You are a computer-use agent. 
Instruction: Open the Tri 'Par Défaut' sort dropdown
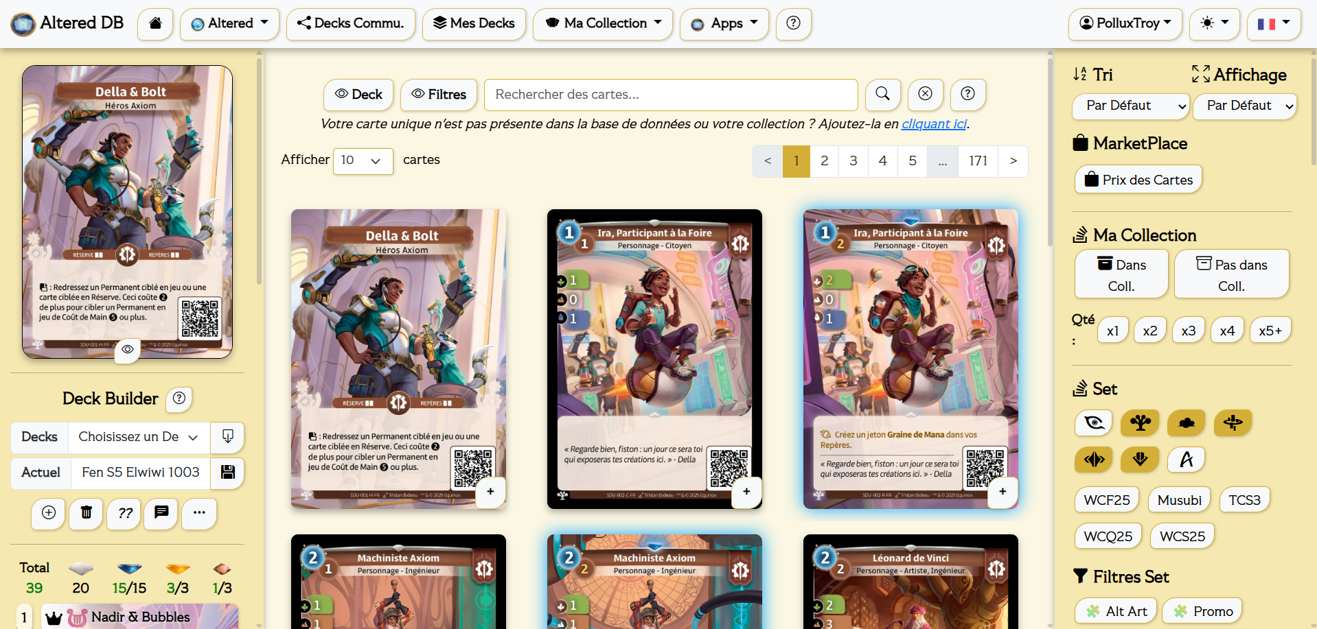[x=1130, y=106]
